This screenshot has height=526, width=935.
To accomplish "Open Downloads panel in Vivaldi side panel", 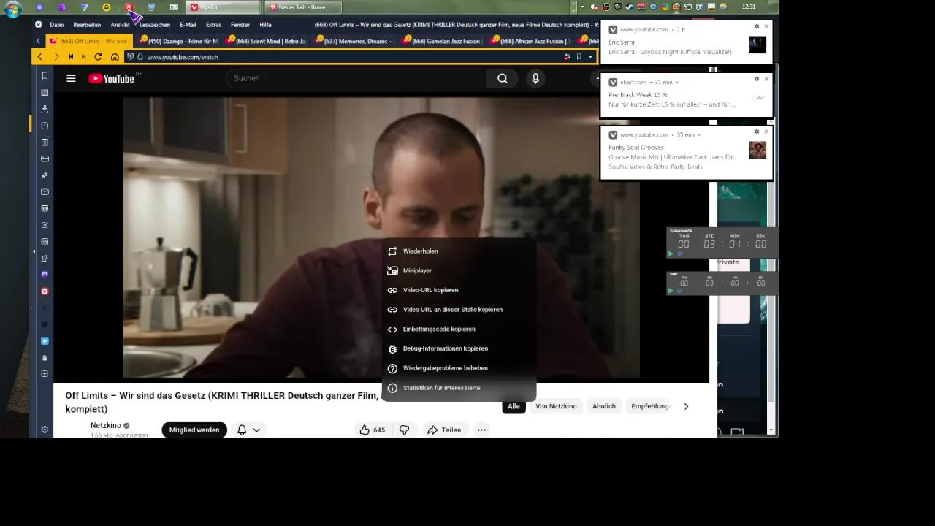I will [x=45, y=109].
